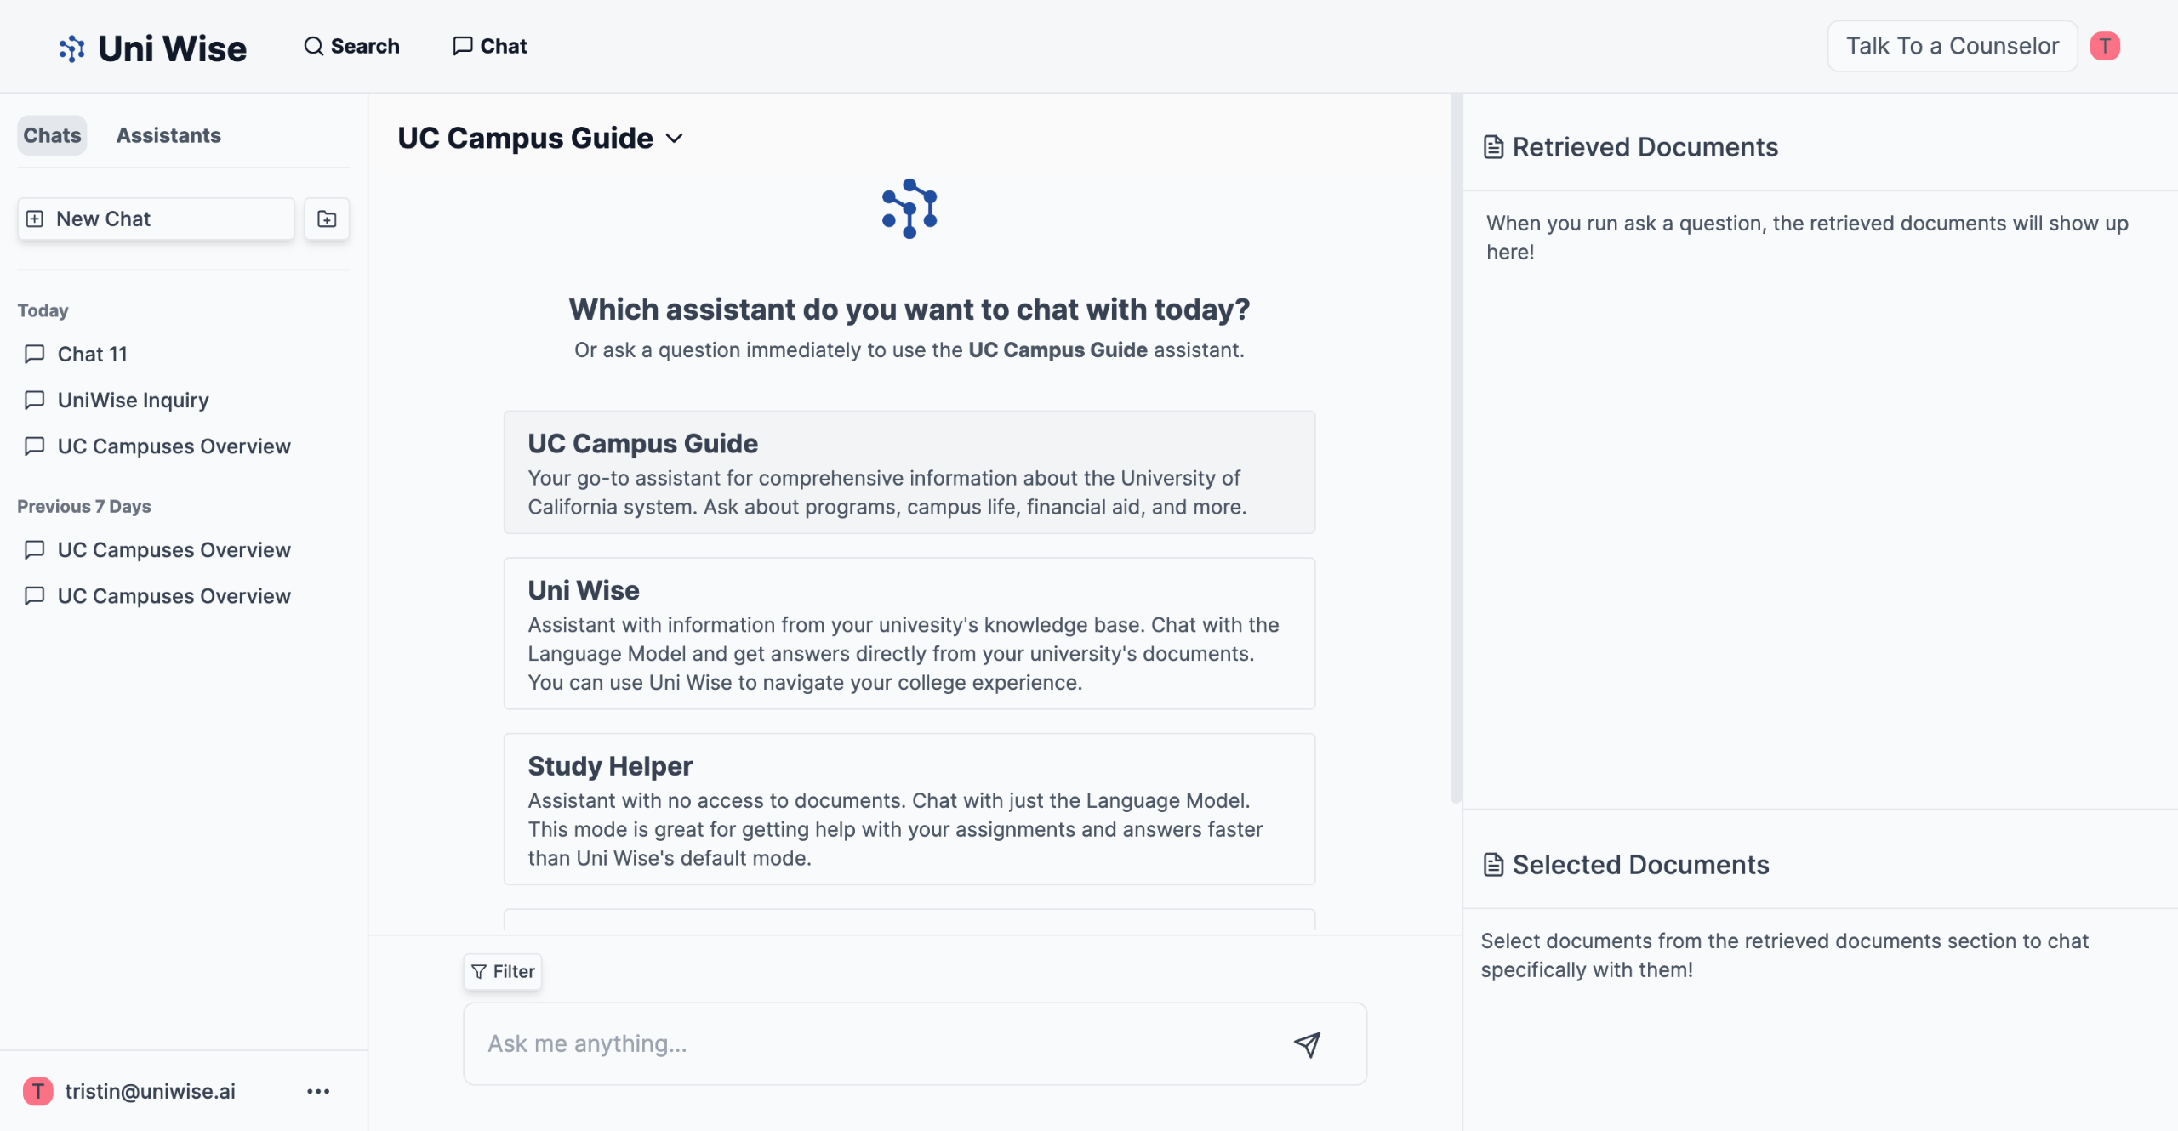Screen dimensions: 2178x1131
Task: Open Chat from the top navigation bar
Action: [490, 46]
